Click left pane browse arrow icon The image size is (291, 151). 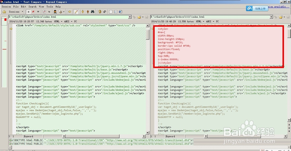[134, 17]
